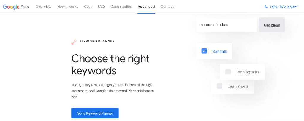Open the Overview tab
The height and width of the screenshot is (121, 304).
43,6
